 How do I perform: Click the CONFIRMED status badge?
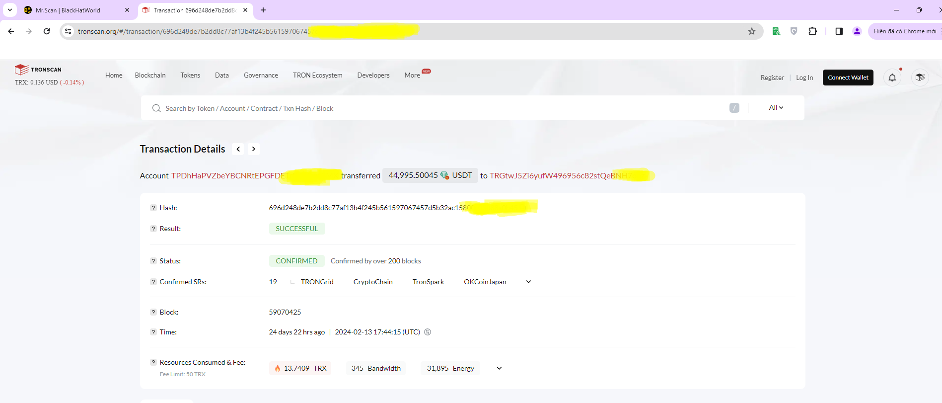[296, 261]
